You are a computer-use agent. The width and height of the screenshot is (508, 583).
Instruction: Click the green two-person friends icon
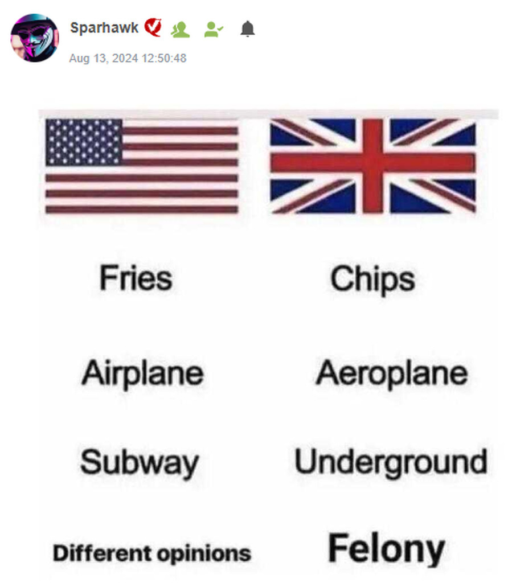click(x=181, y=30)
